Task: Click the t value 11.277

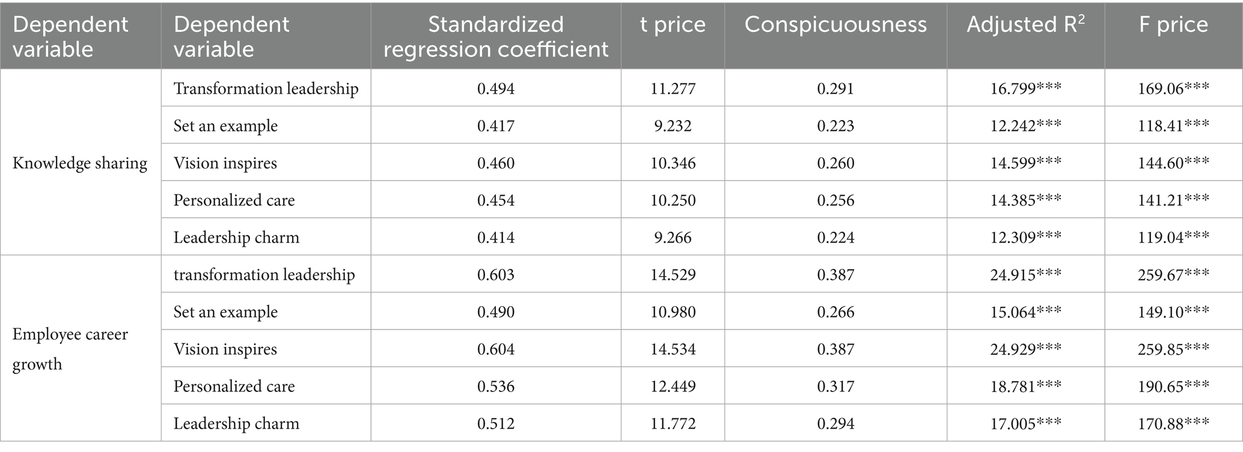Action: [673, 89]
